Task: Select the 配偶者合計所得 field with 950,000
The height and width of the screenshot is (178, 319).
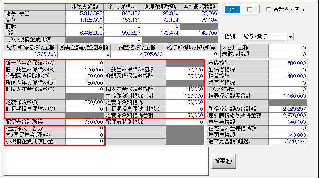Action: 85,122
